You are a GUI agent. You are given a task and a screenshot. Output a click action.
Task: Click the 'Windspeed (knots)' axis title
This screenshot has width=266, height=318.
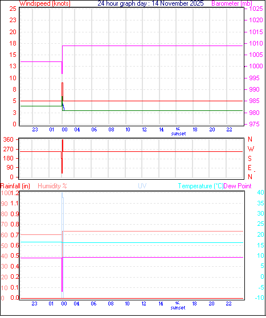click(45, 3)
